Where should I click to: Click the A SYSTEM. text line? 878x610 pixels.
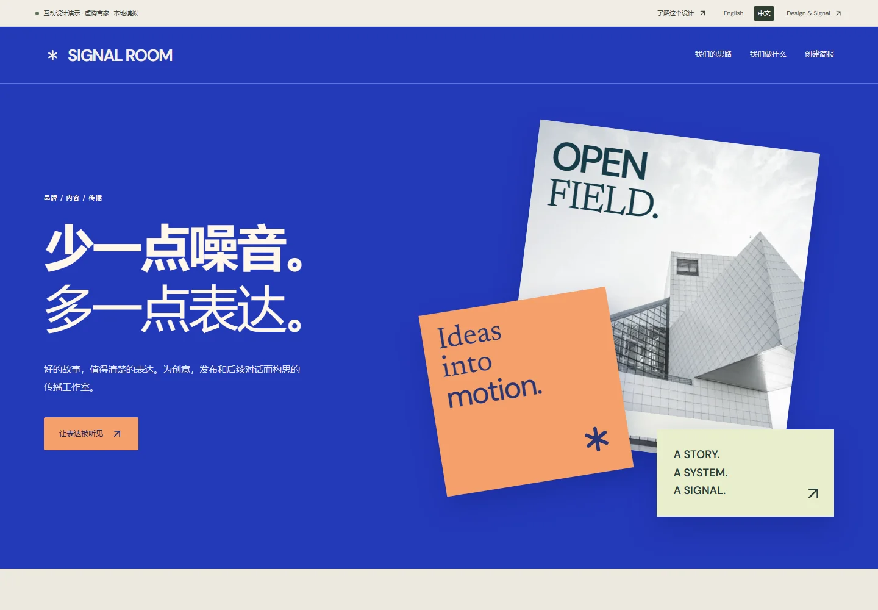coord(701,473)
